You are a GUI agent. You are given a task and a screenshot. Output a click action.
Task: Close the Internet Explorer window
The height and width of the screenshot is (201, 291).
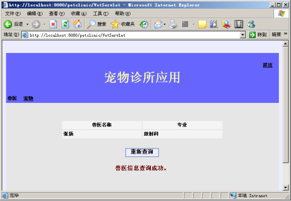click(x=285, y=5)
